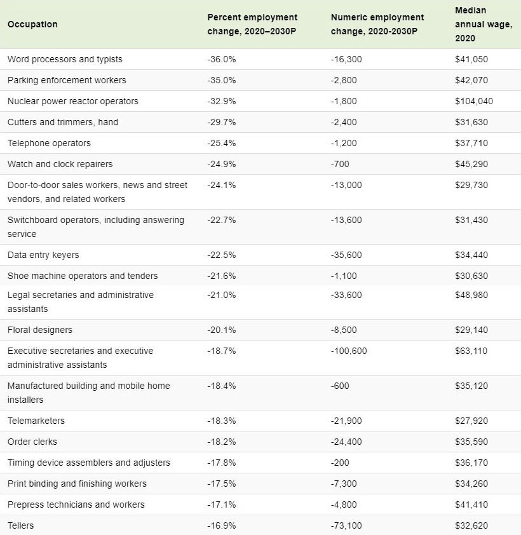Select the -100,600 numeric employment change value
The height and width of the screenshot is (535, 521).
(x=349, y=351)
